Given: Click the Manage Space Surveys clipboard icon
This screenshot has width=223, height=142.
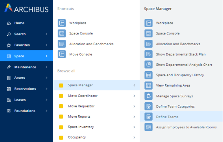Looking at the screenshot, I should coord(149,96).
